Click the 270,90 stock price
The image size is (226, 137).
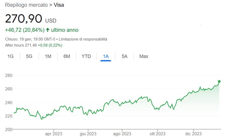point(24,18)
